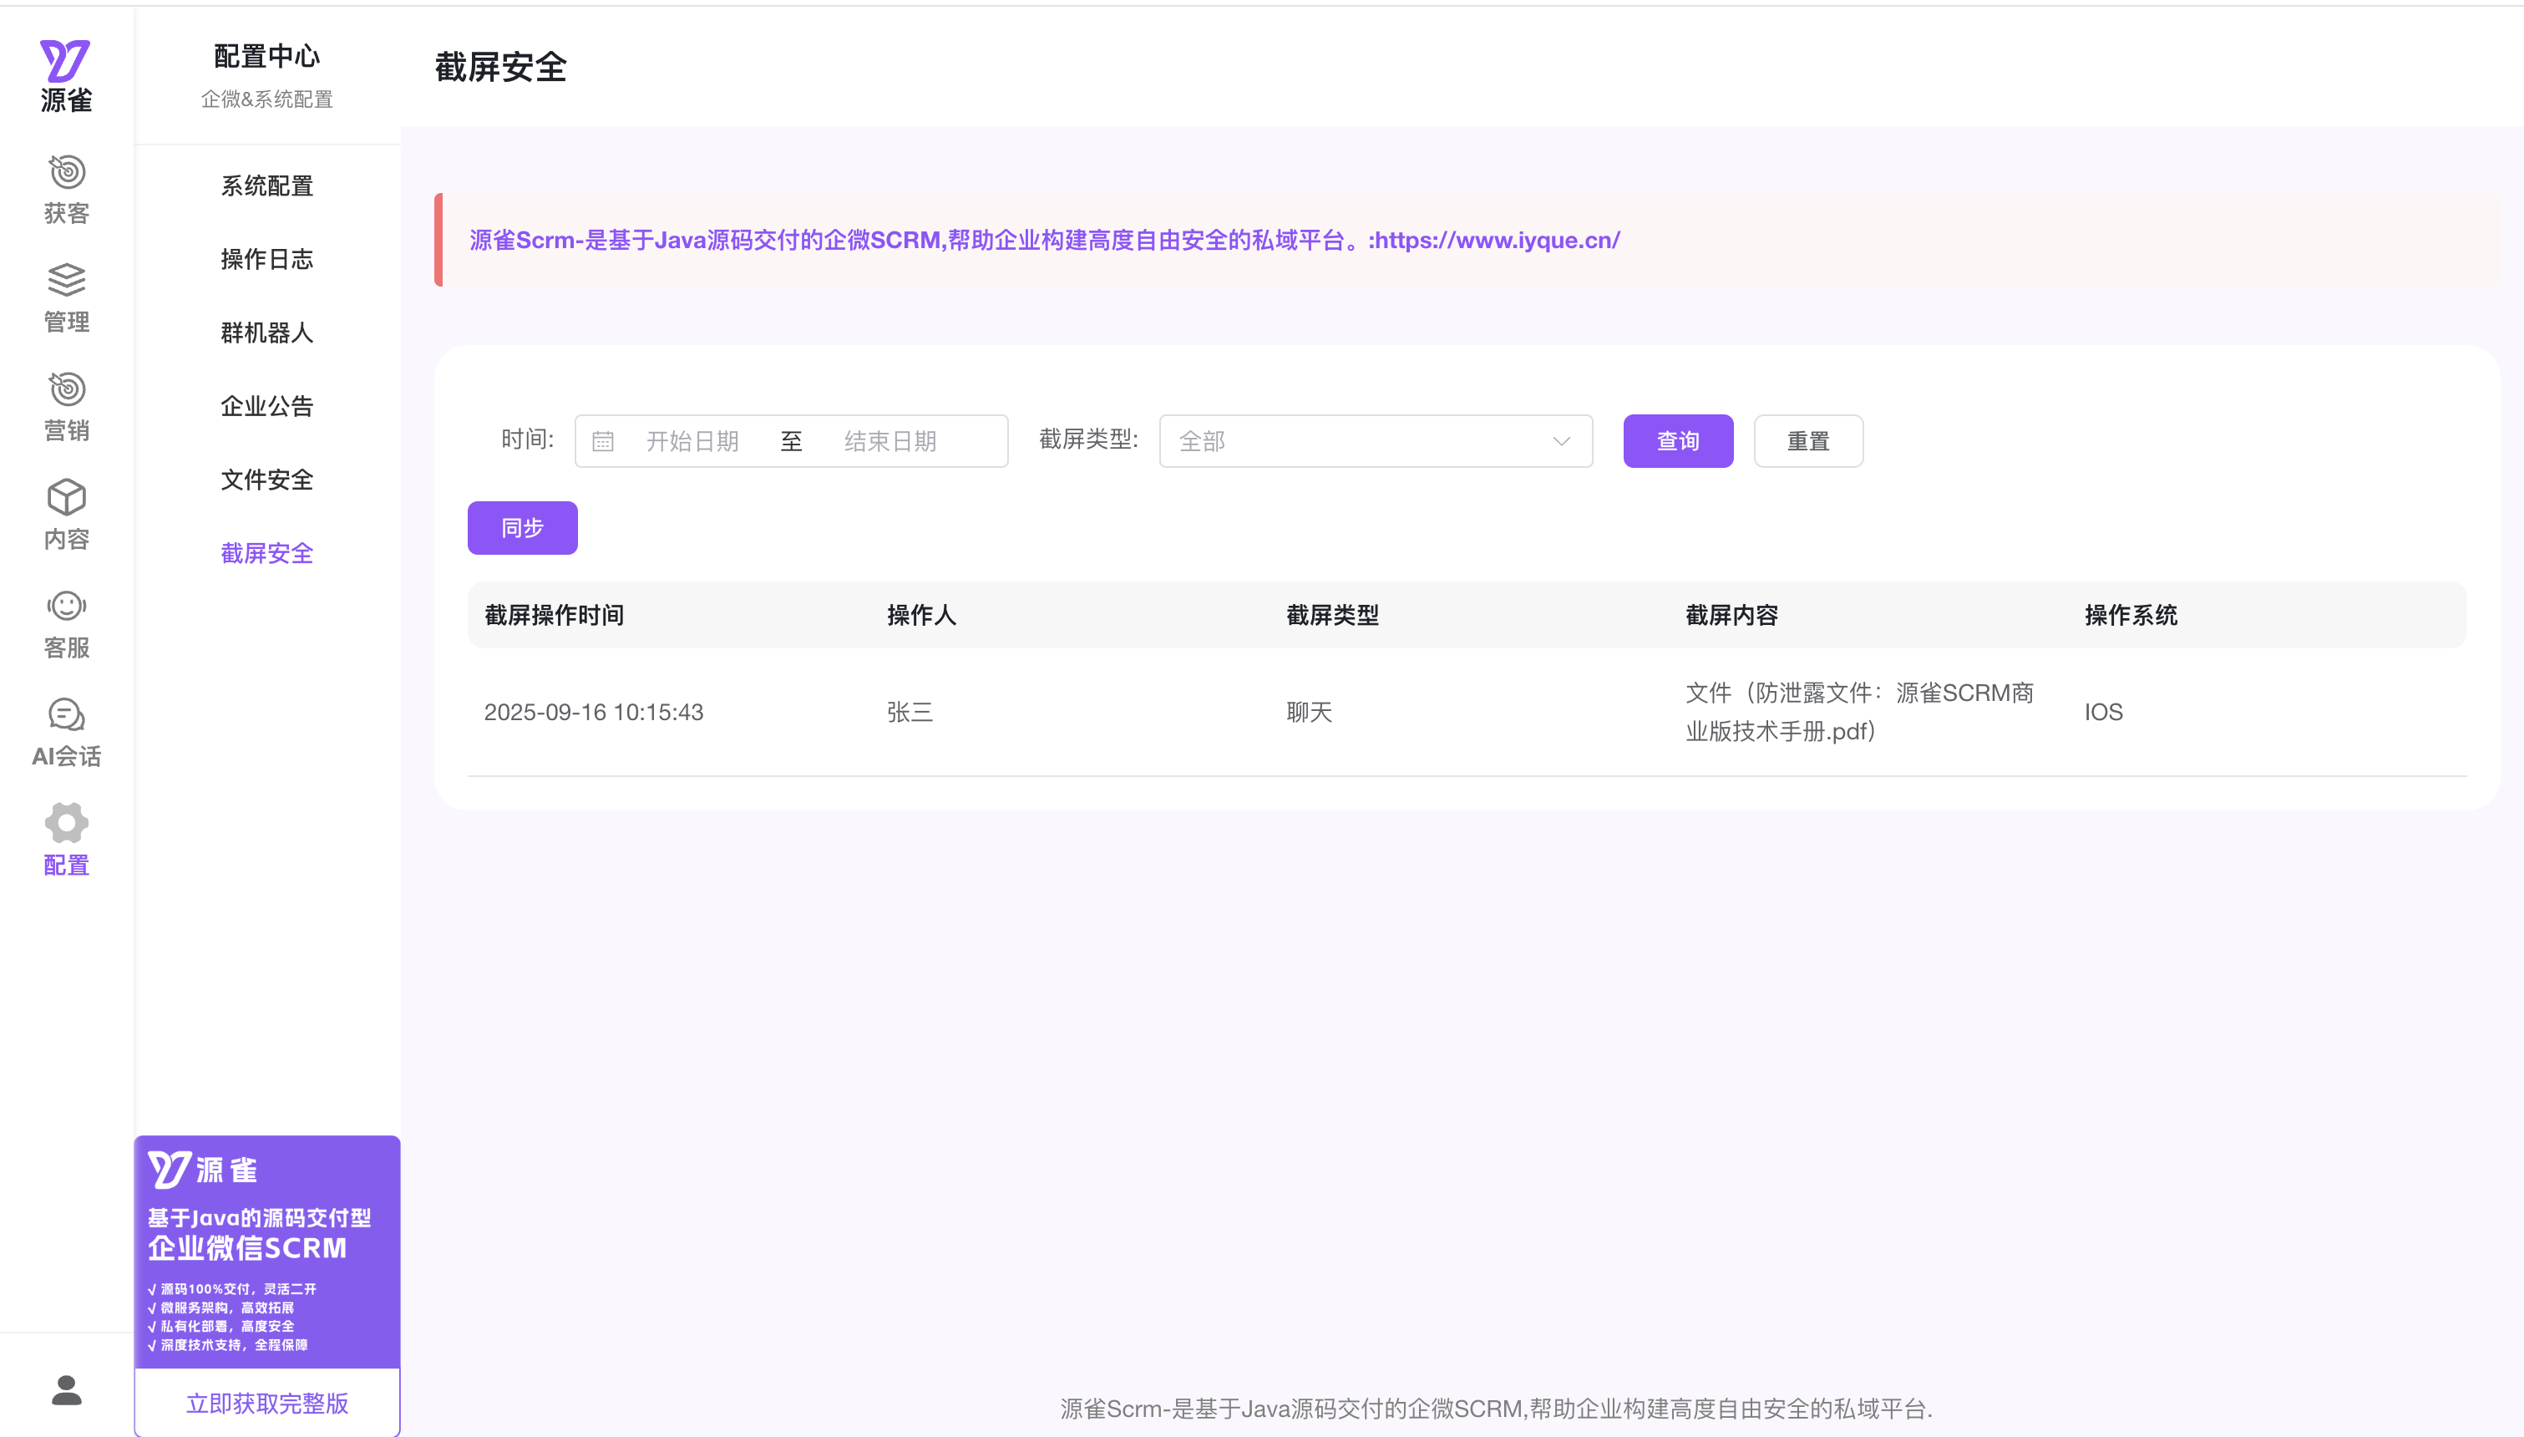The height and width of the screenshot is (1437, 2524).
Task: Open the 截屏类型 dropdown showing 全部
Action: point(1374,440)
